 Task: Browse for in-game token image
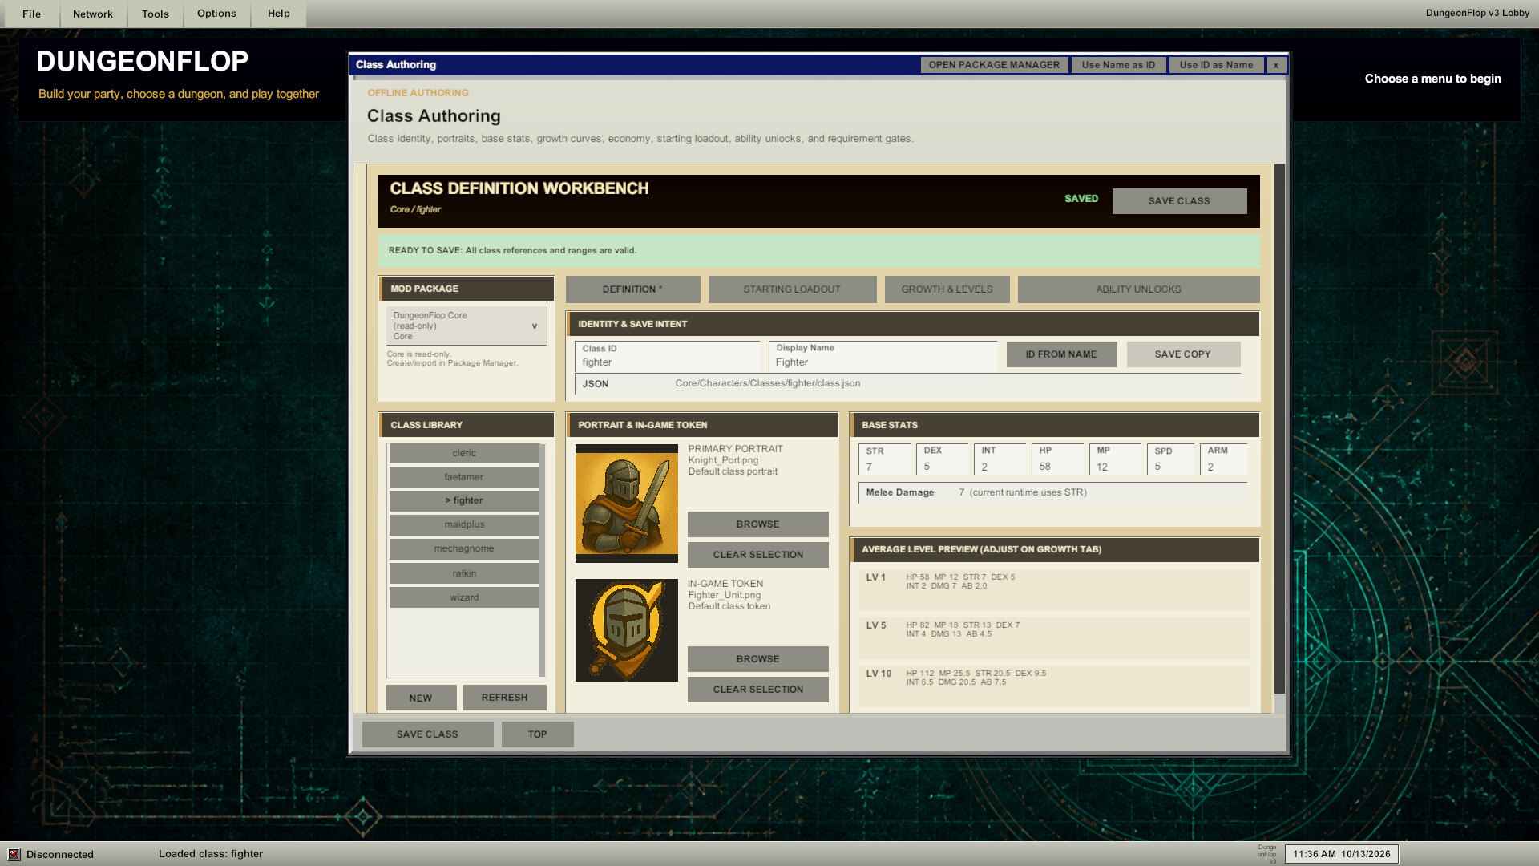pyautogui.click(x=758, y=659)
